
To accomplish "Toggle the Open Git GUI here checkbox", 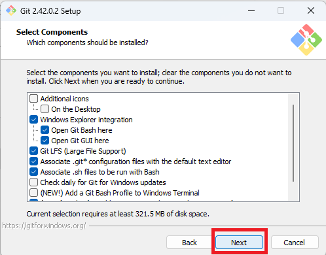I will [45, 141].
